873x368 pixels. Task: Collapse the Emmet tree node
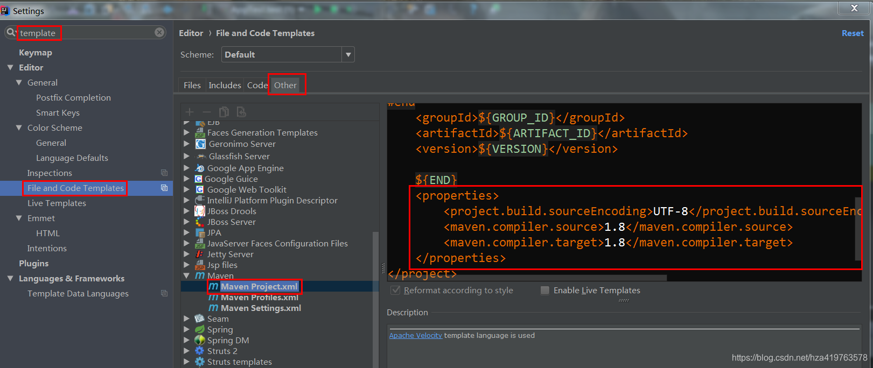(19, 218)
